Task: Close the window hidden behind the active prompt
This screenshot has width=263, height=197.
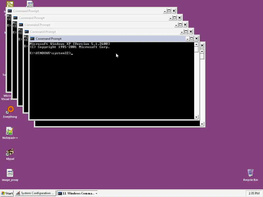Action: click(x=202, y=45)
